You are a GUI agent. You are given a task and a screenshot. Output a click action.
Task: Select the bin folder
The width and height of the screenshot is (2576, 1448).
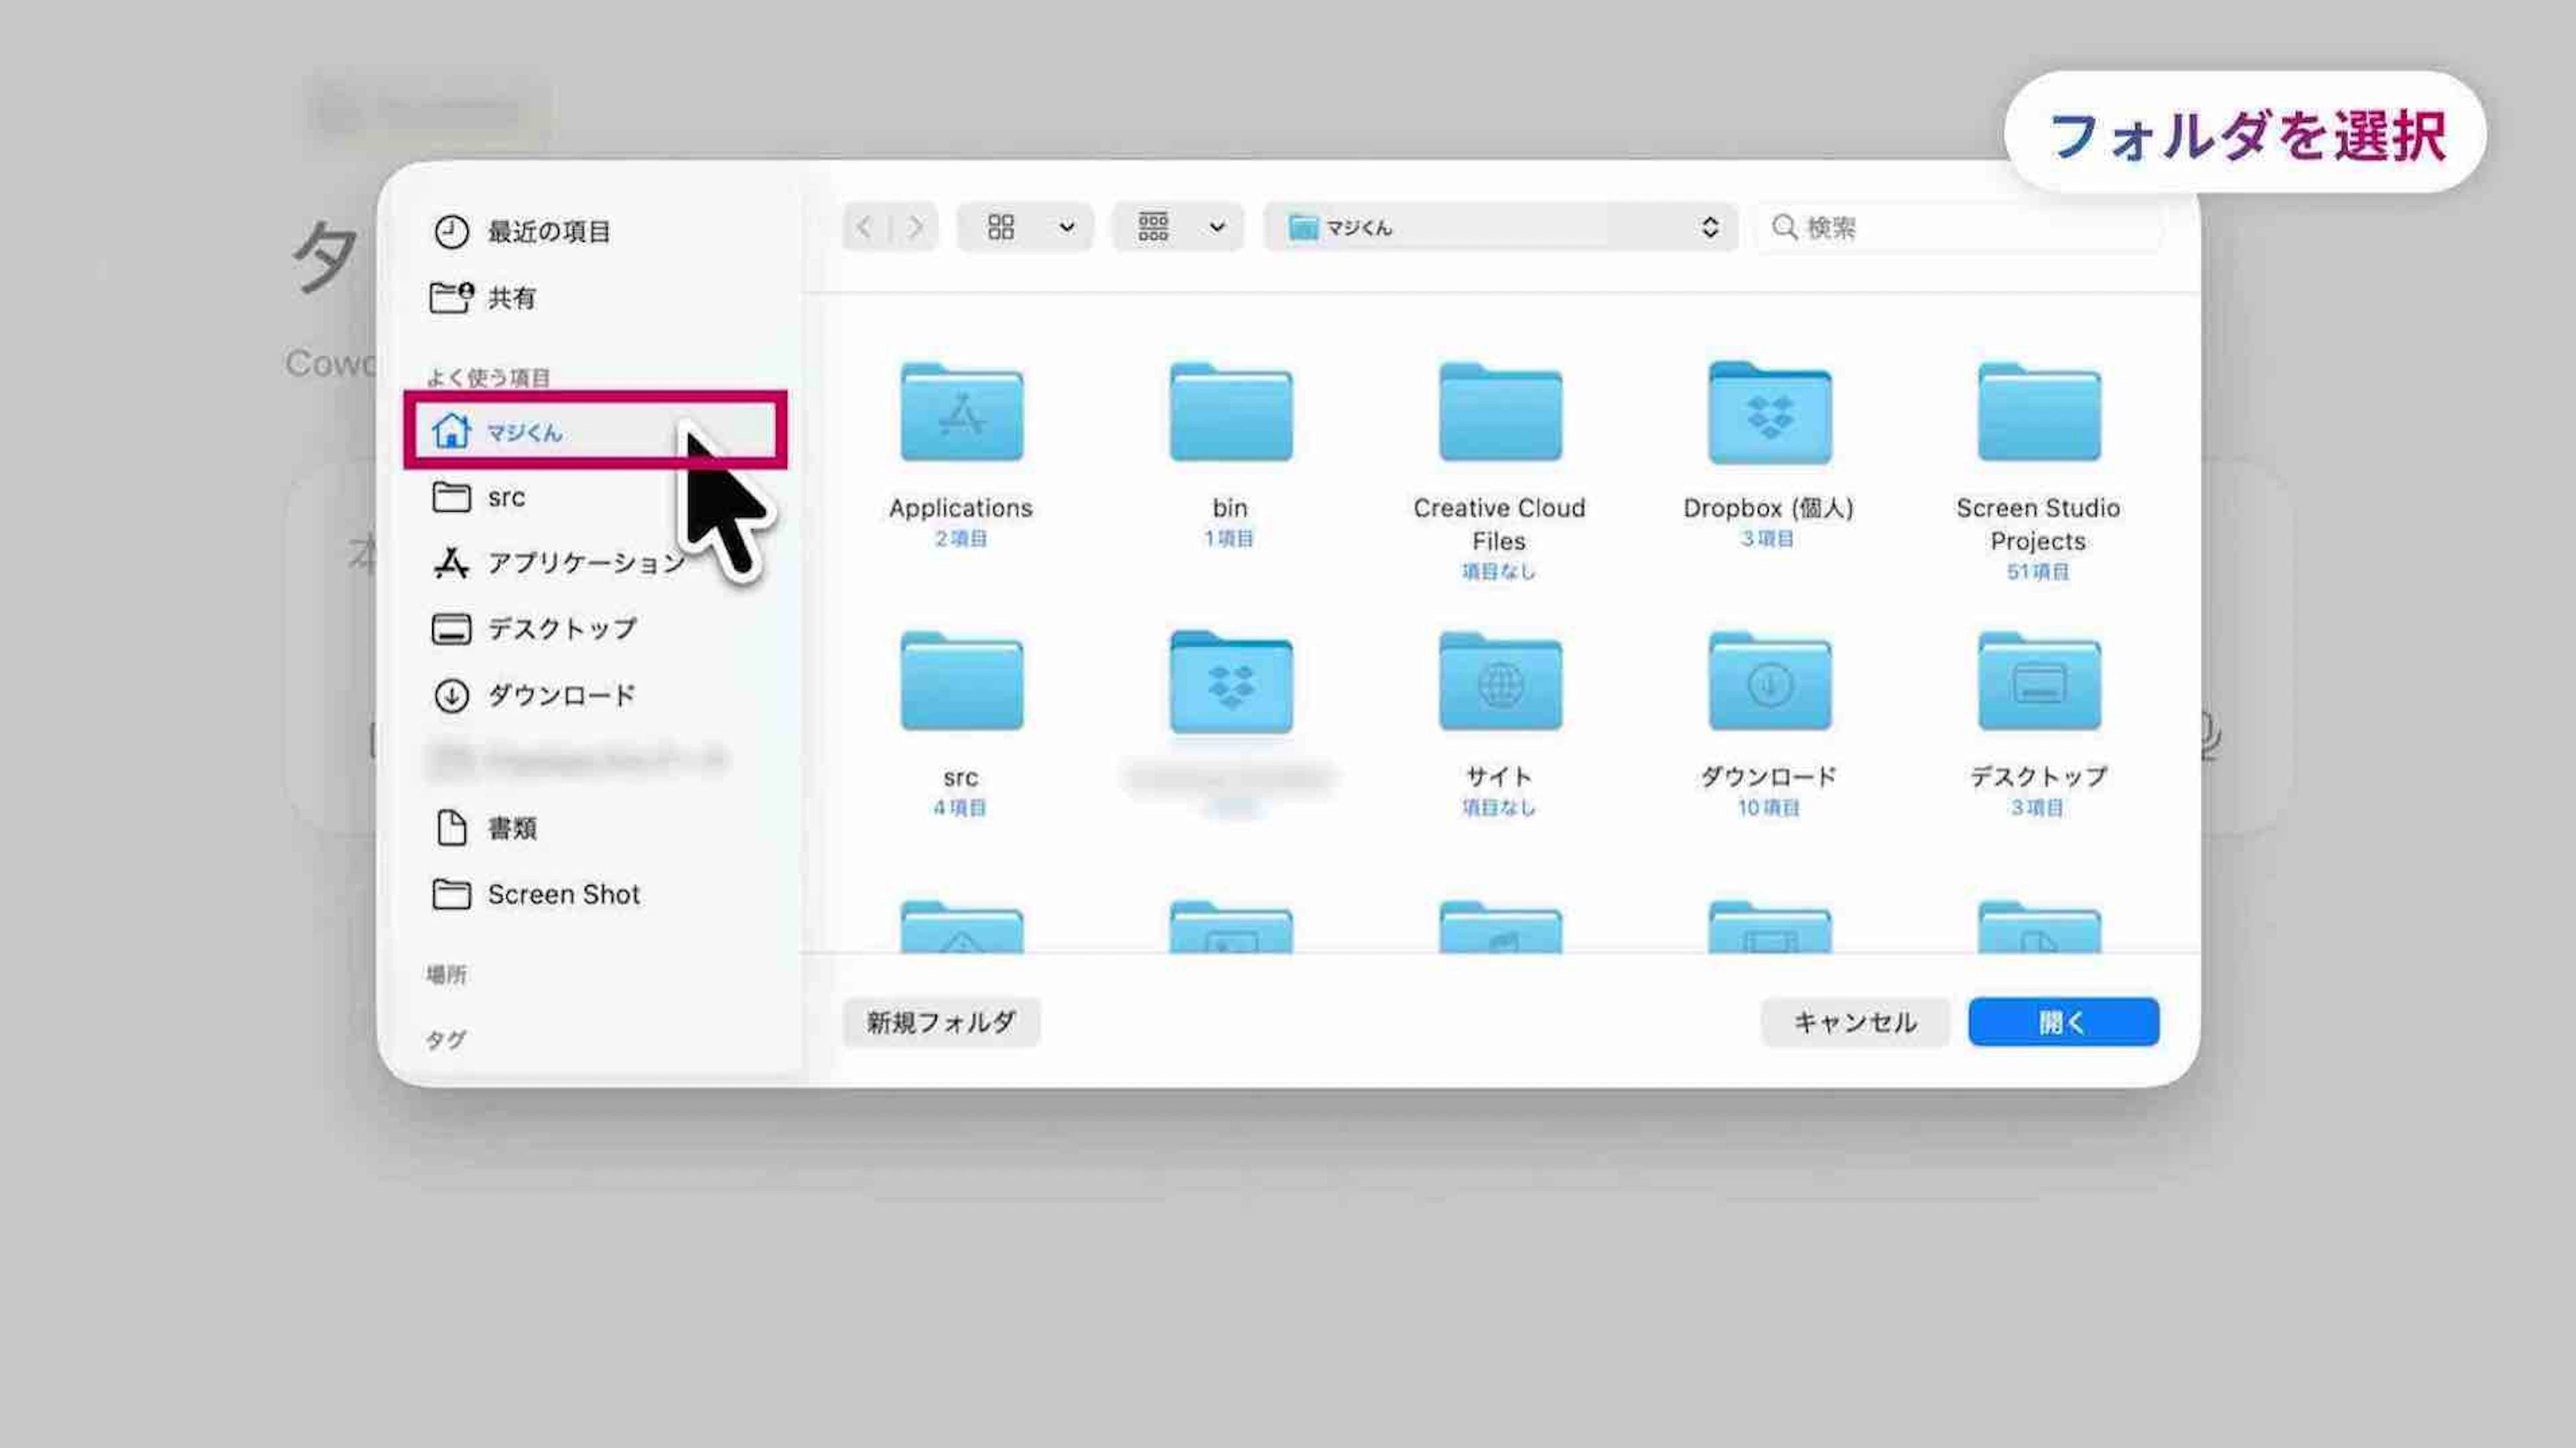point(1230,413)
